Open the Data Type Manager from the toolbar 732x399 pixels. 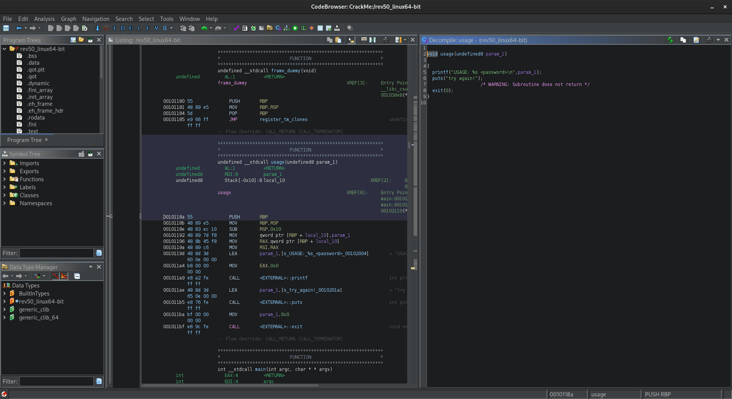pos(269,28)
